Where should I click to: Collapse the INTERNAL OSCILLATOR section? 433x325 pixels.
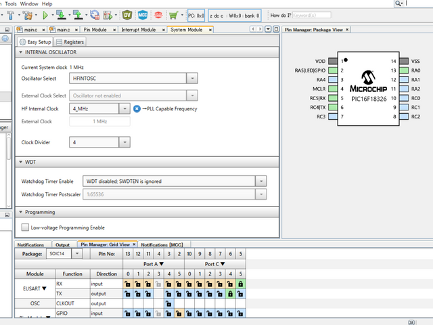pos(20,52)
